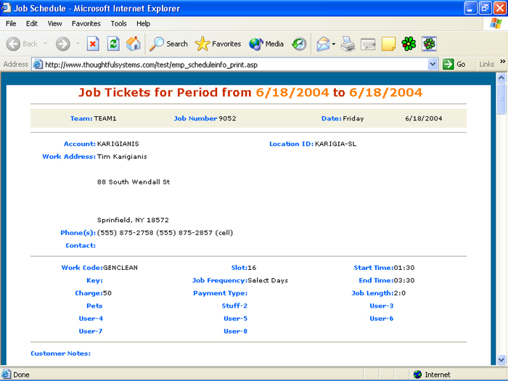
Task: Open the Favorites menu
Action: coord(86,24)
